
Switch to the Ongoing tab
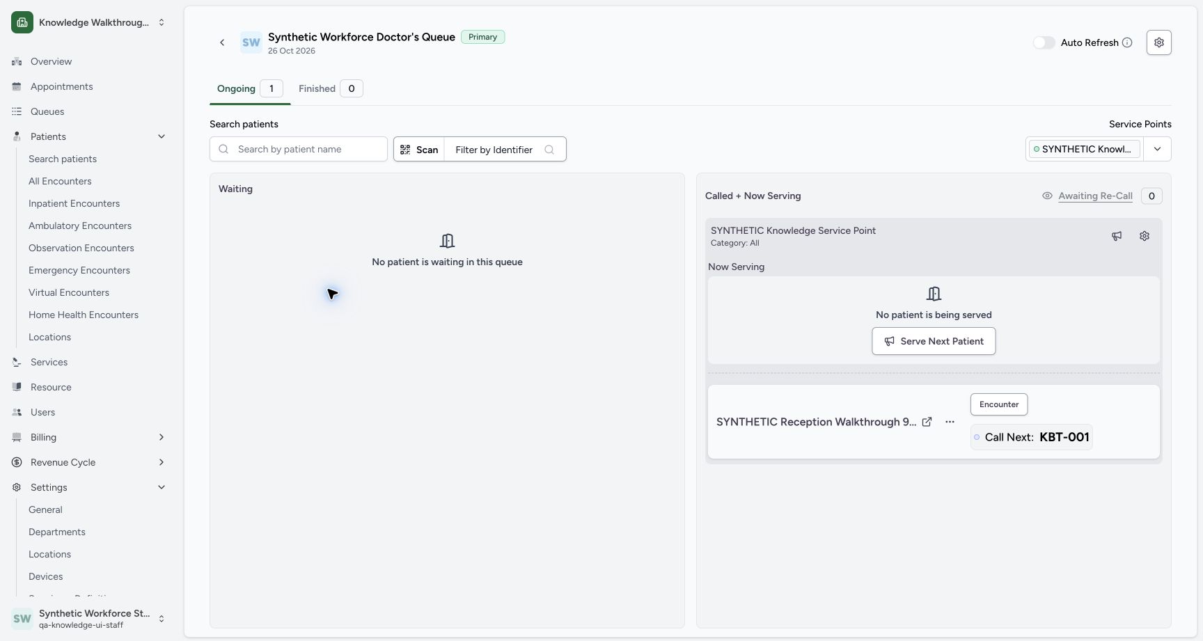click(250, 88)
